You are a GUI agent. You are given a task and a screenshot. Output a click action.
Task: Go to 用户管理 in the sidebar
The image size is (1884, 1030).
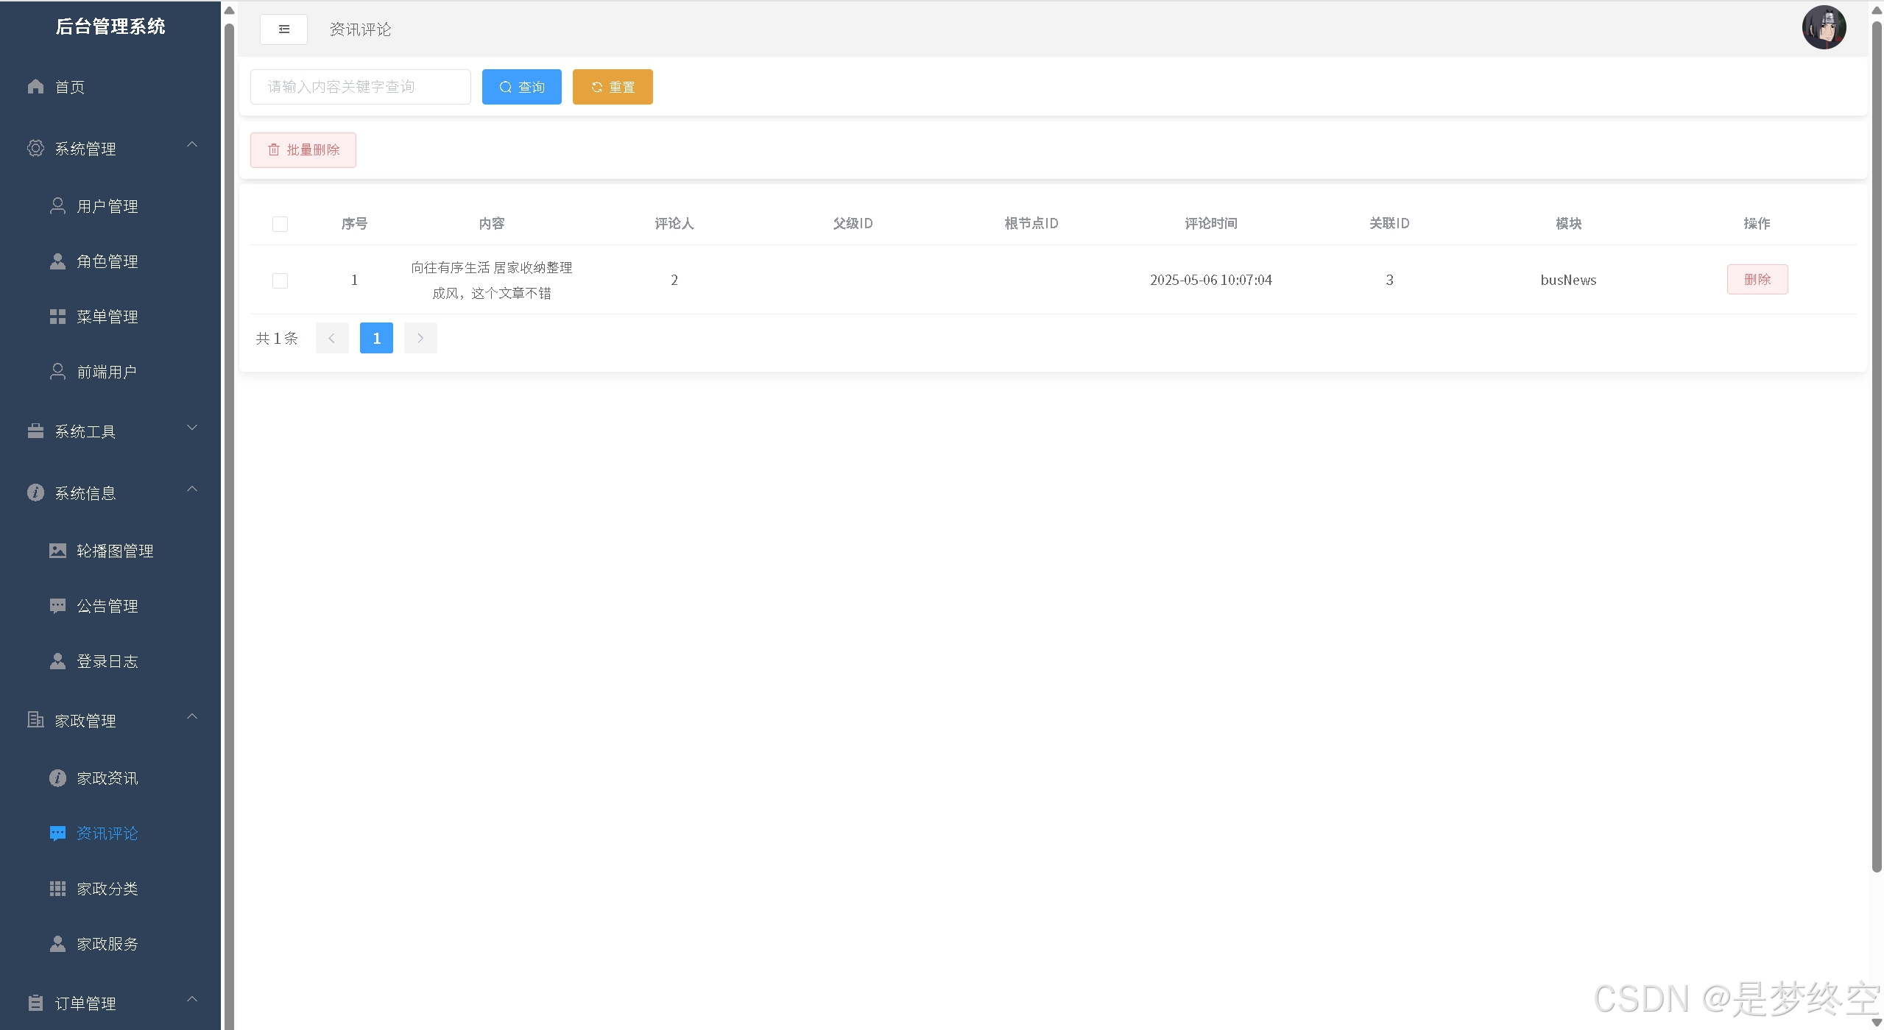[107, 206]
